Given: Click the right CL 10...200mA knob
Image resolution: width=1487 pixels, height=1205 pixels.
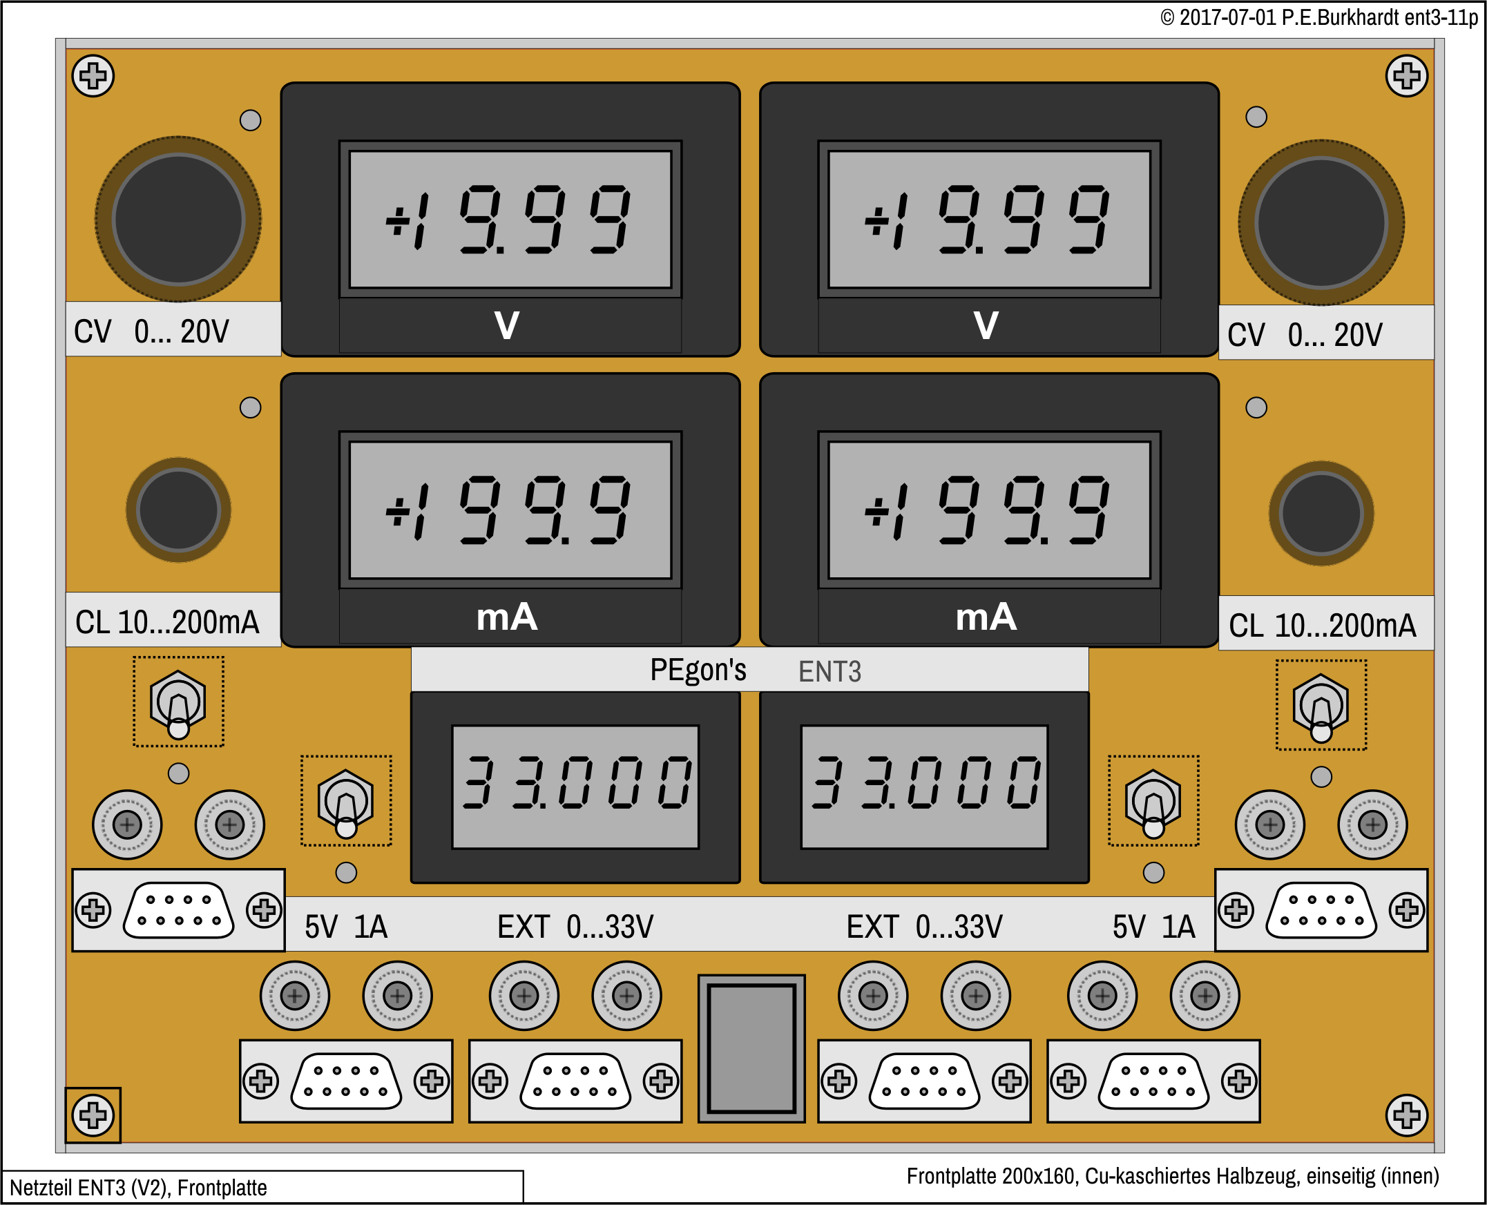Looking at the screenshot, I should tap(1321, 514).
